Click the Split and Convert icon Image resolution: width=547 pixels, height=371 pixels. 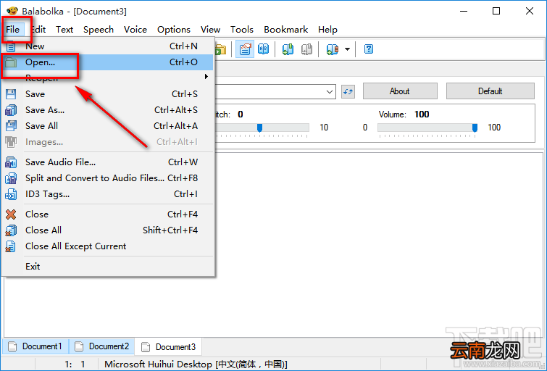point(11,178)
